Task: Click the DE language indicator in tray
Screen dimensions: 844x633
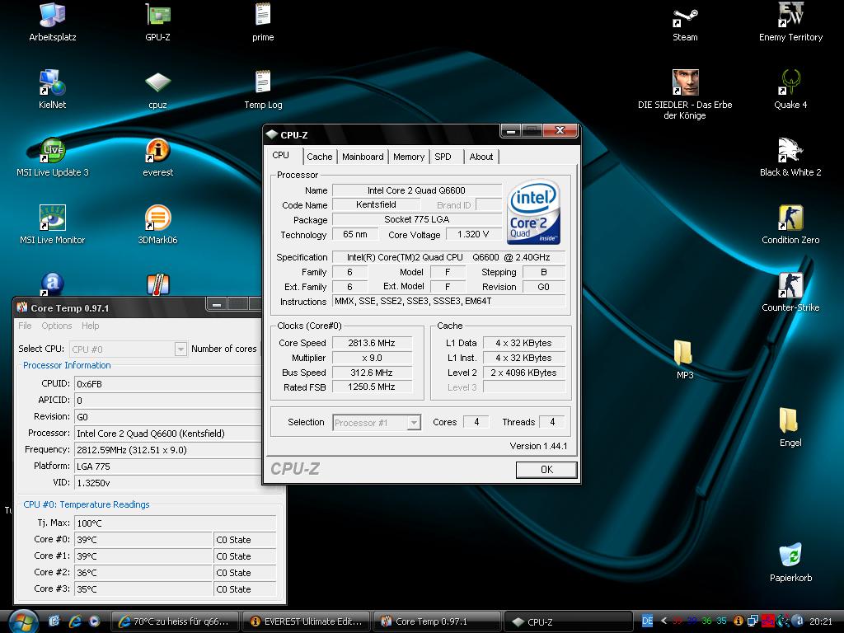Action: click(647, 621)
